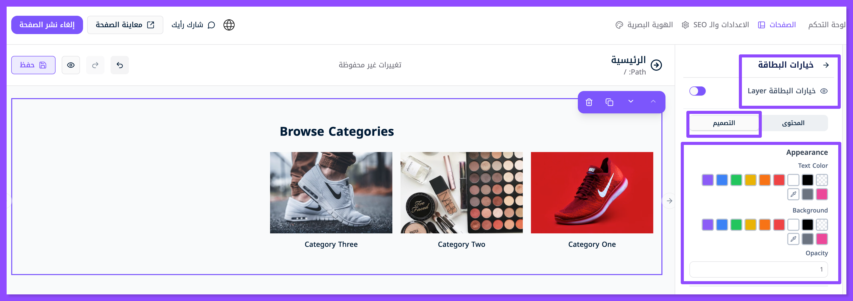Image resolution: width=853 pixels, height=301 pixels.
Task: Duplicate the Browse Categories section
Action: pyautogui.click(x=609, y=102)
